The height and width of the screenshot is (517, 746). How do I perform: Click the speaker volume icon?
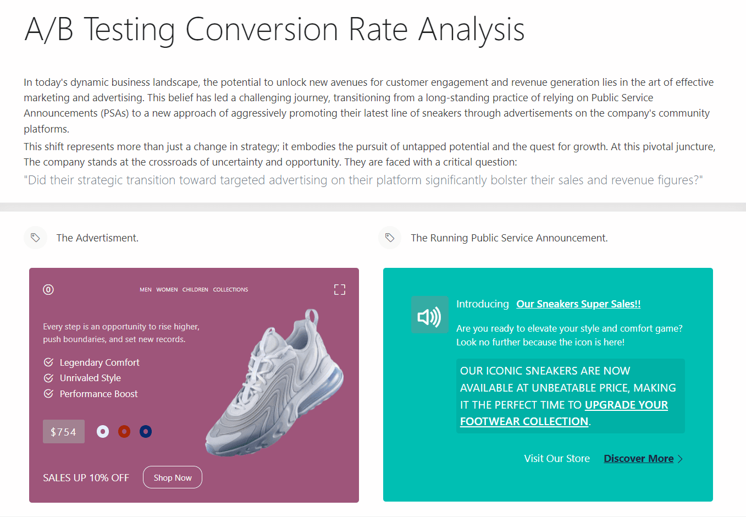(x=429, y=315)
